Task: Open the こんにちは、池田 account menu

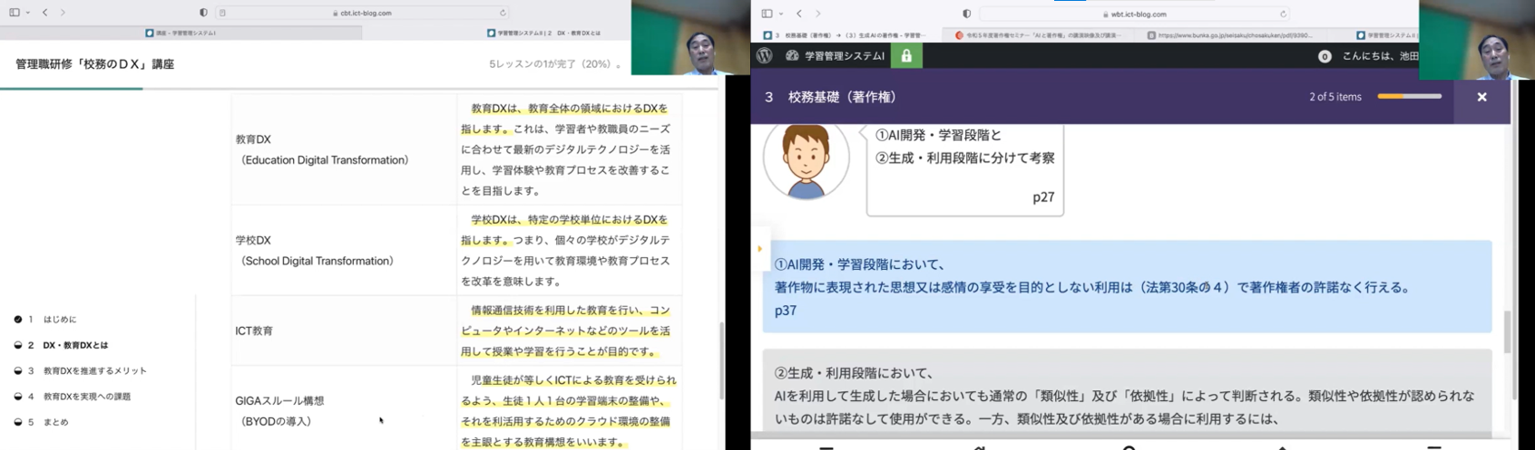Action: coord(1380,56)
